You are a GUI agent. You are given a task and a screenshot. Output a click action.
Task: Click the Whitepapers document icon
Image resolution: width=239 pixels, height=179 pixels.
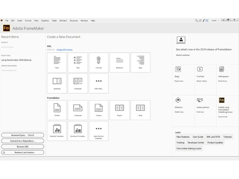[221, 69]
